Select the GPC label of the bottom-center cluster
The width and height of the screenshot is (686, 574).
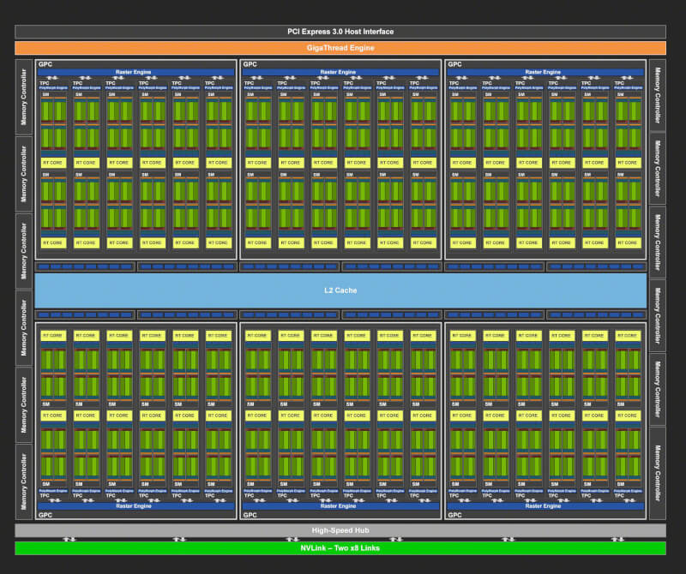(x=250, y=515)
